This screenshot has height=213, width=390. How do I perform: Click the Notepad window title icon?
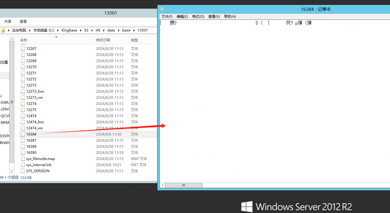click(x=163, y=9)
